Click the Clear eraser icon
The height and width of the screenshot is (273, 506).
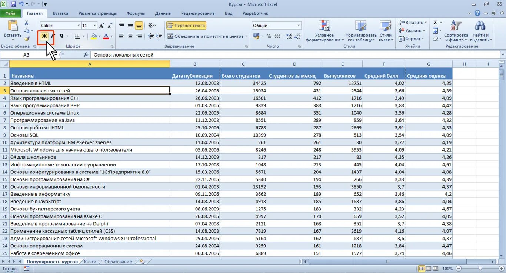[435, 39]
